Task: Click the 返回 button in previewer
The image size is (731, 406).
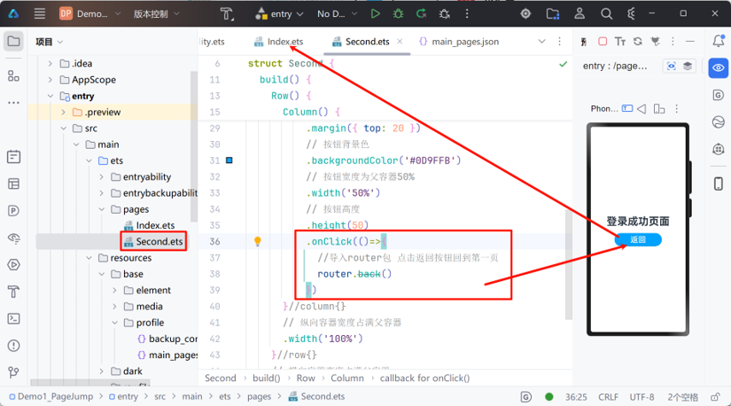Action: (638, 240)
